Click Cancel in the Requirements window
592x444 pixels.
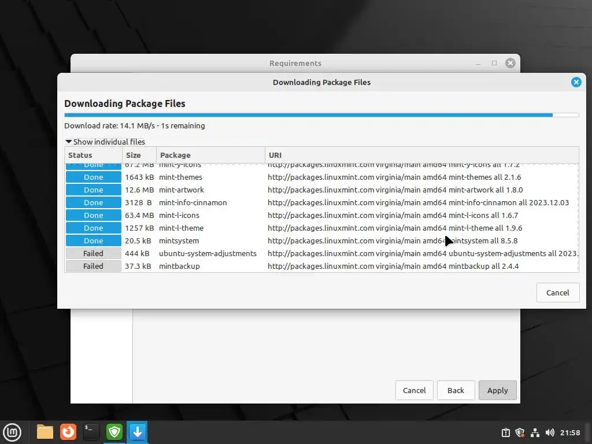coord(414,390)
